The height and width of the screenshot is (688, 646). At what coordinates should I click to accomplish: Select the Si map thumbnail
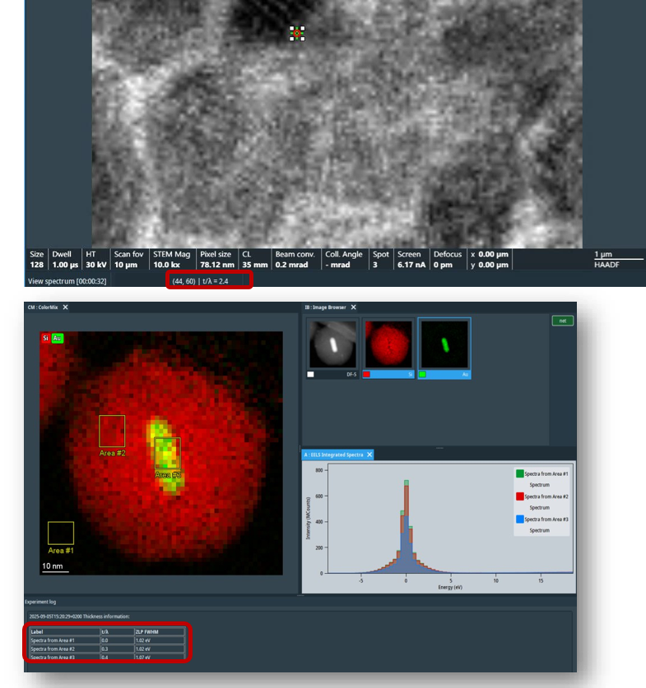point(388,344)
